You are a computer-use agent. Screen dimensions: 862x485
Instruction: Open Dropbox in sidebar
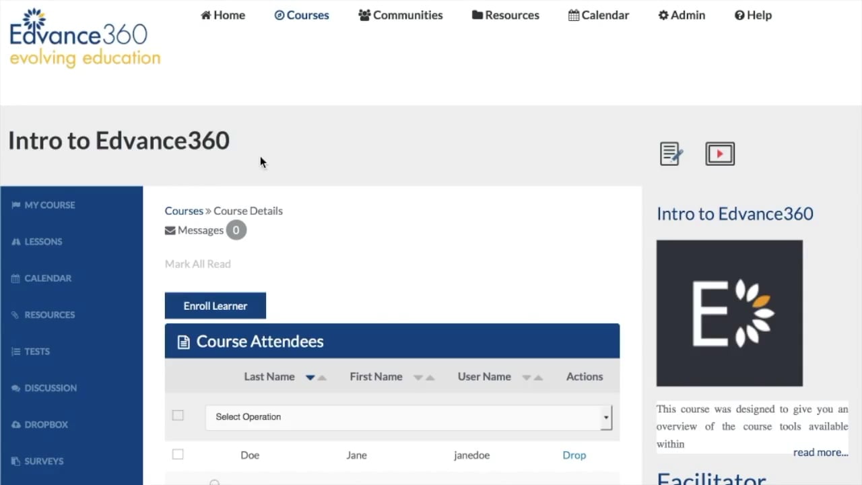(x=46, y=424)
